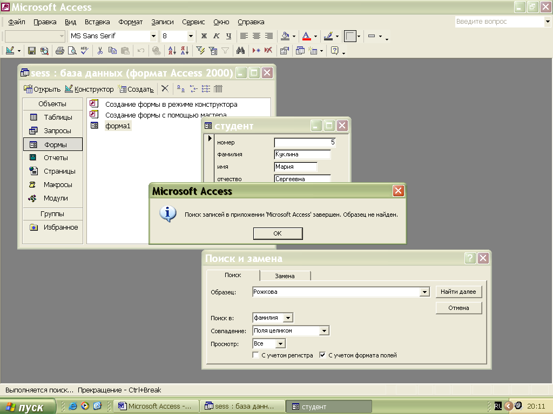Open the Сервис menu
The width and height of the screenshot is (553, 414).
point(193,22)
